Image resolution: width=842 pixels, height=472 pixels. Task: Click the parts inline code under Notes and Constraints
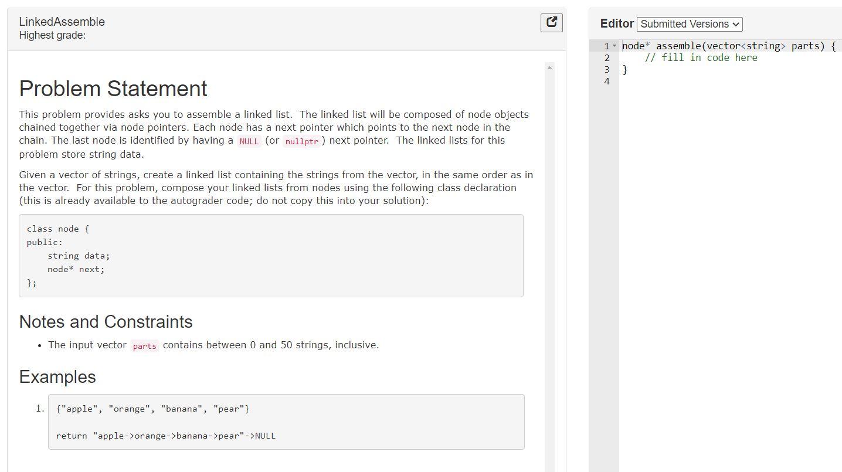pyautogui.click(x=144, y=346)
